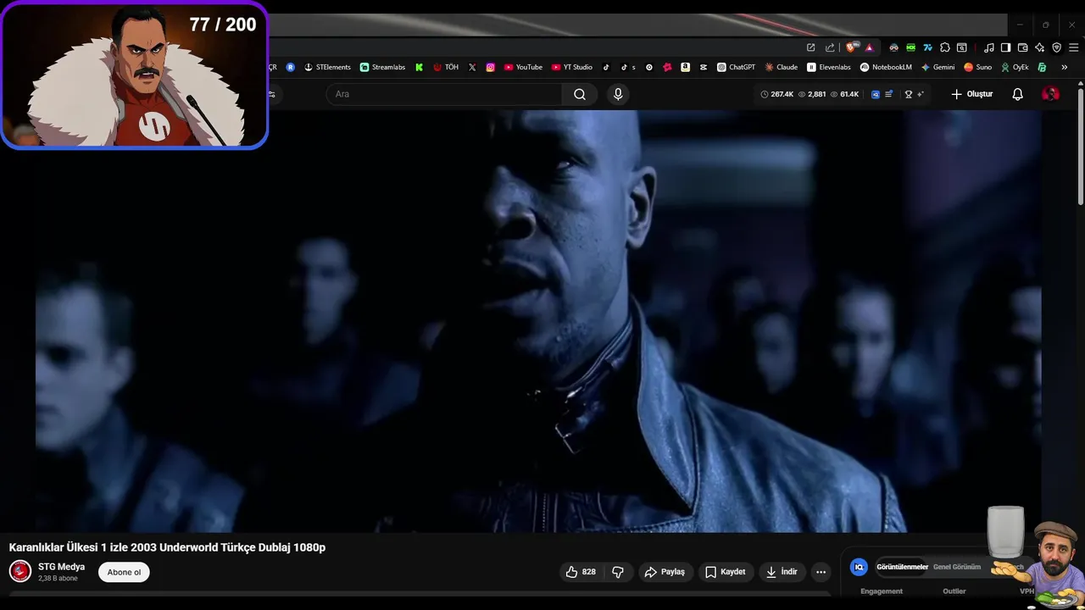
Task: Click the Brave Shields lion icon
Action: pyautogui.click(x=851, y=47)
